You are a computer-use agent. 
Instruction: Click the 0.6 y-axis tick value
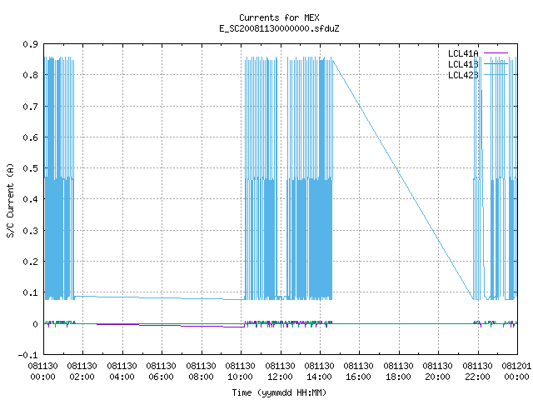[30, 137]
